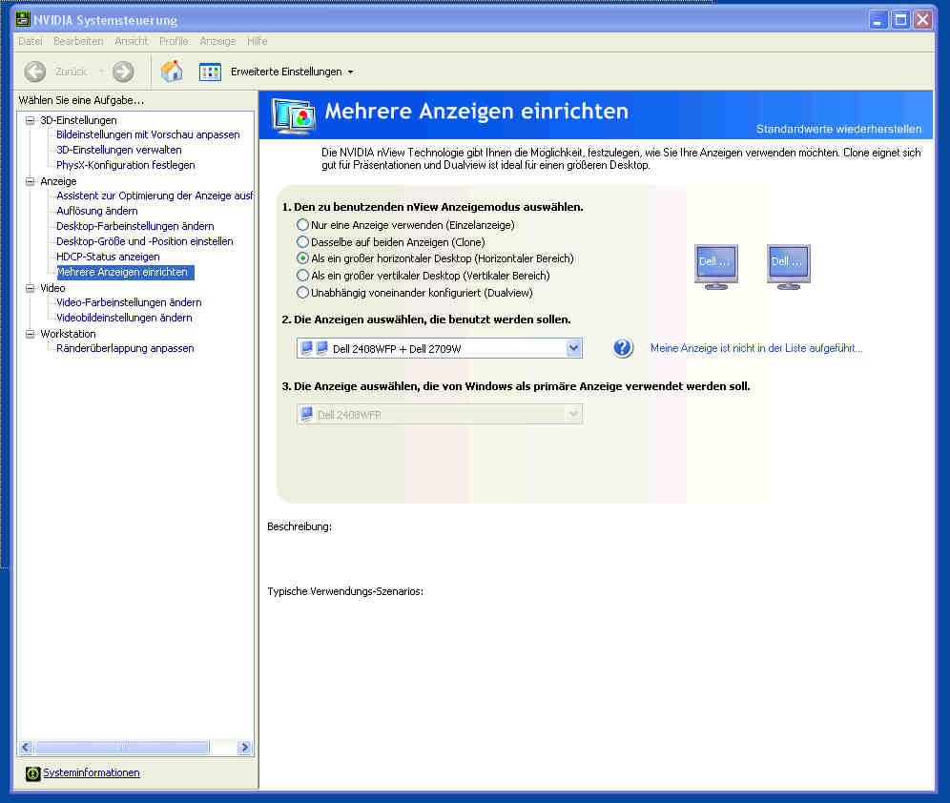Click the 3D-Einstellungen category label

[x=78, y=120]
